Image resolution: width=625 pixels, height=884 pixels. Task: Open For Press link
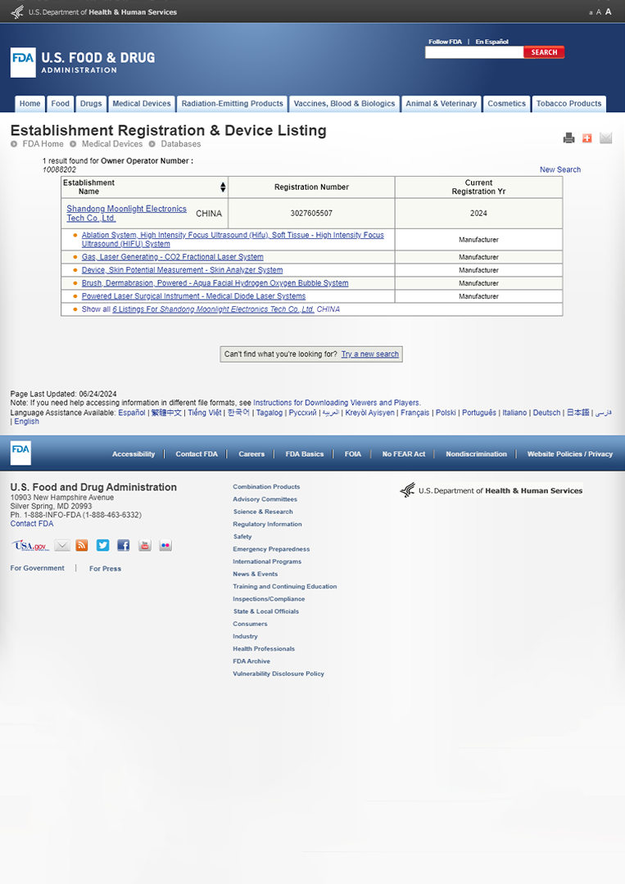(x=105, y=569)
